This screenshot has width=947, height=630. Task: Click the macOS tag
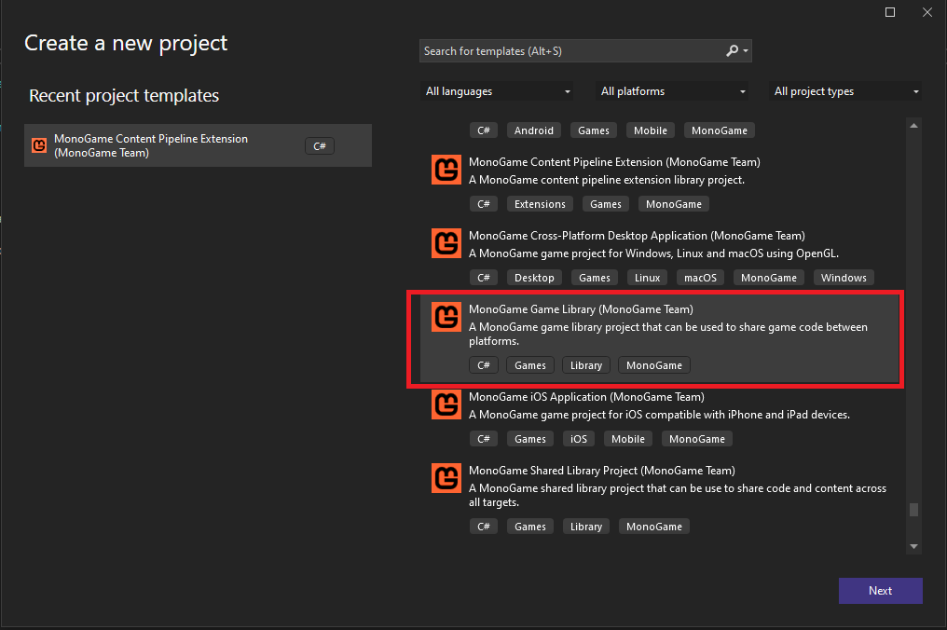(x=700, y=278)
